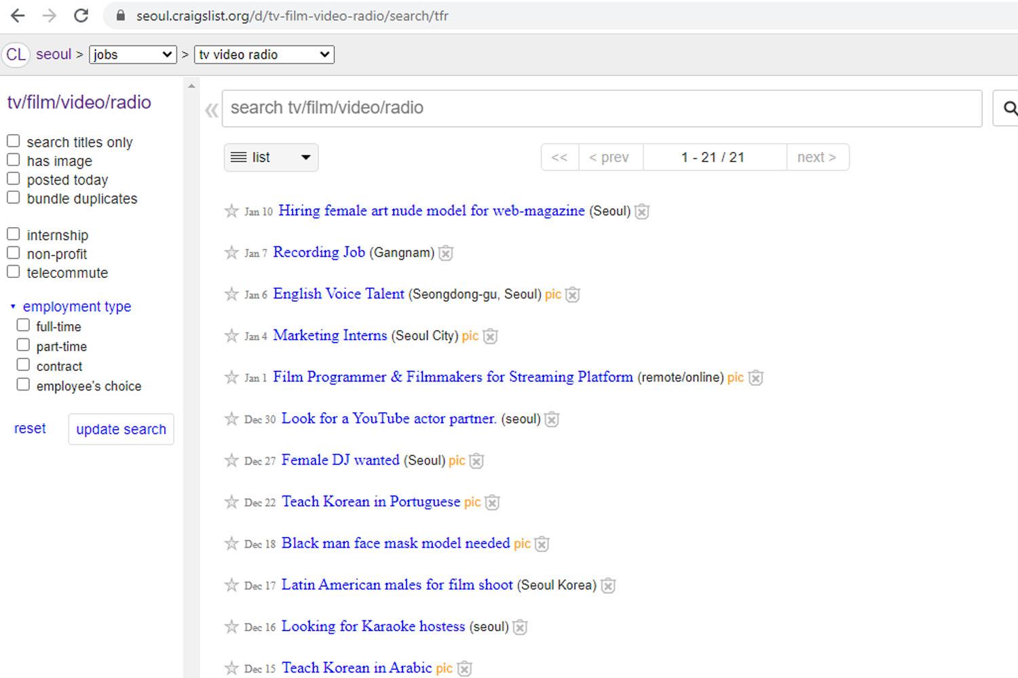The image size is (1018, 678).
Task: Collapse the sidebar with double-arrow icon
Action: click(212, 110)
